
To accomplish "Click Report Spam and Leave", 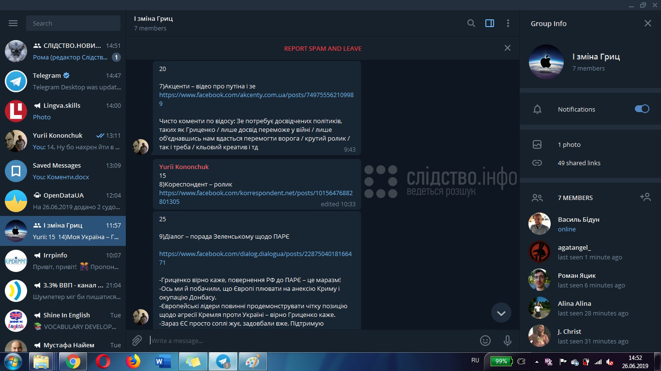I will [x=323, y=48].
